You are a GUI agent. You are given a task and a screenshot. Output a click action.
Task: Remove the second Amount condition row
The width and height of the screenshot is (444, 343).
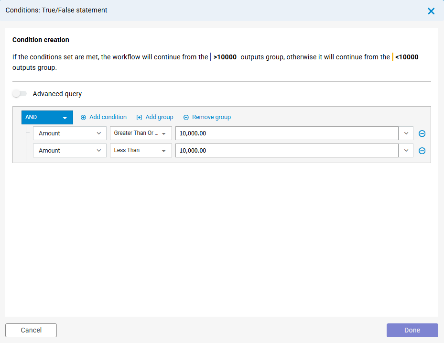coord(422,151)
